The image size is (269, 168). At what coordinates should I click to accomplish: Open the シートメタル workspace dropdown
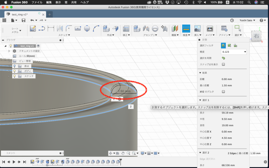pyautogui.click(x=16, y=30)
